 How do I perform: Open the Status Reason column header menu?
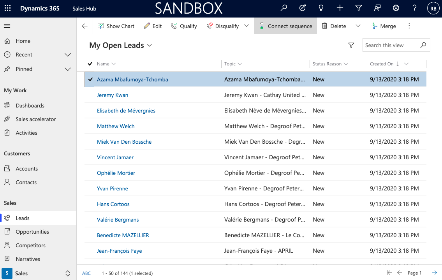coord(330,64)
